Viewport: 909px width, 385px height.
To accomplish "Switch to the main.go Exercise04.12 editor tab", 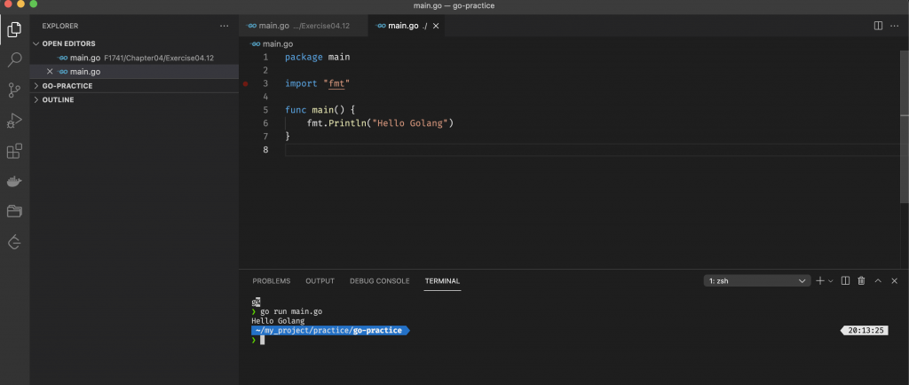I will coord(299,26).
